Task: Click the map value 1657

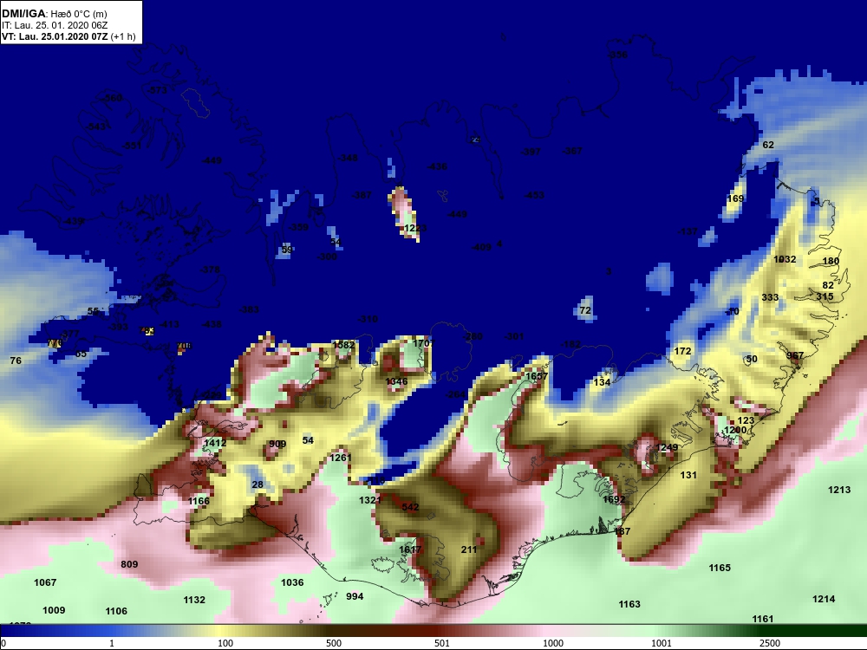Action: [x=537, y=376]
